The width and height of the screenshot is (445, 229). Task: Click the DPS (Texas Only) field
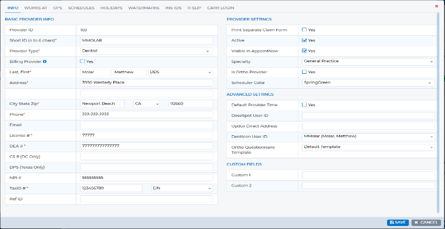[147, 167]
